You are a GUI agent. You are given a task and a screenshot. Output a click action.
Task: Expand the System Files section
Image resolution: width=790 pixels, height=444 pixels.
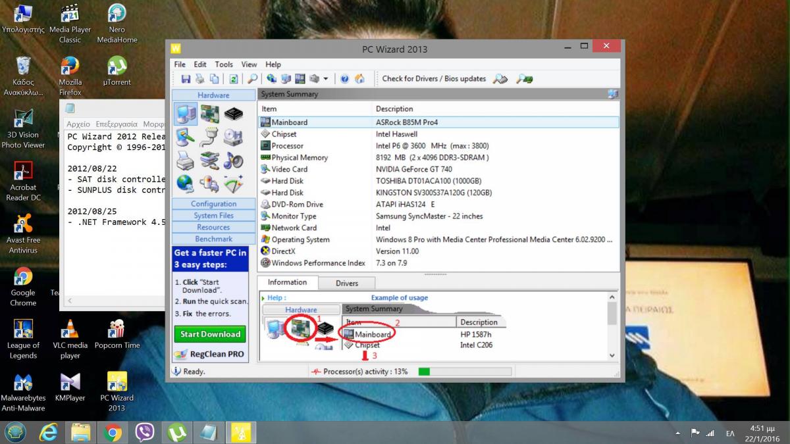pyautogui.click(x=213, y=216)
